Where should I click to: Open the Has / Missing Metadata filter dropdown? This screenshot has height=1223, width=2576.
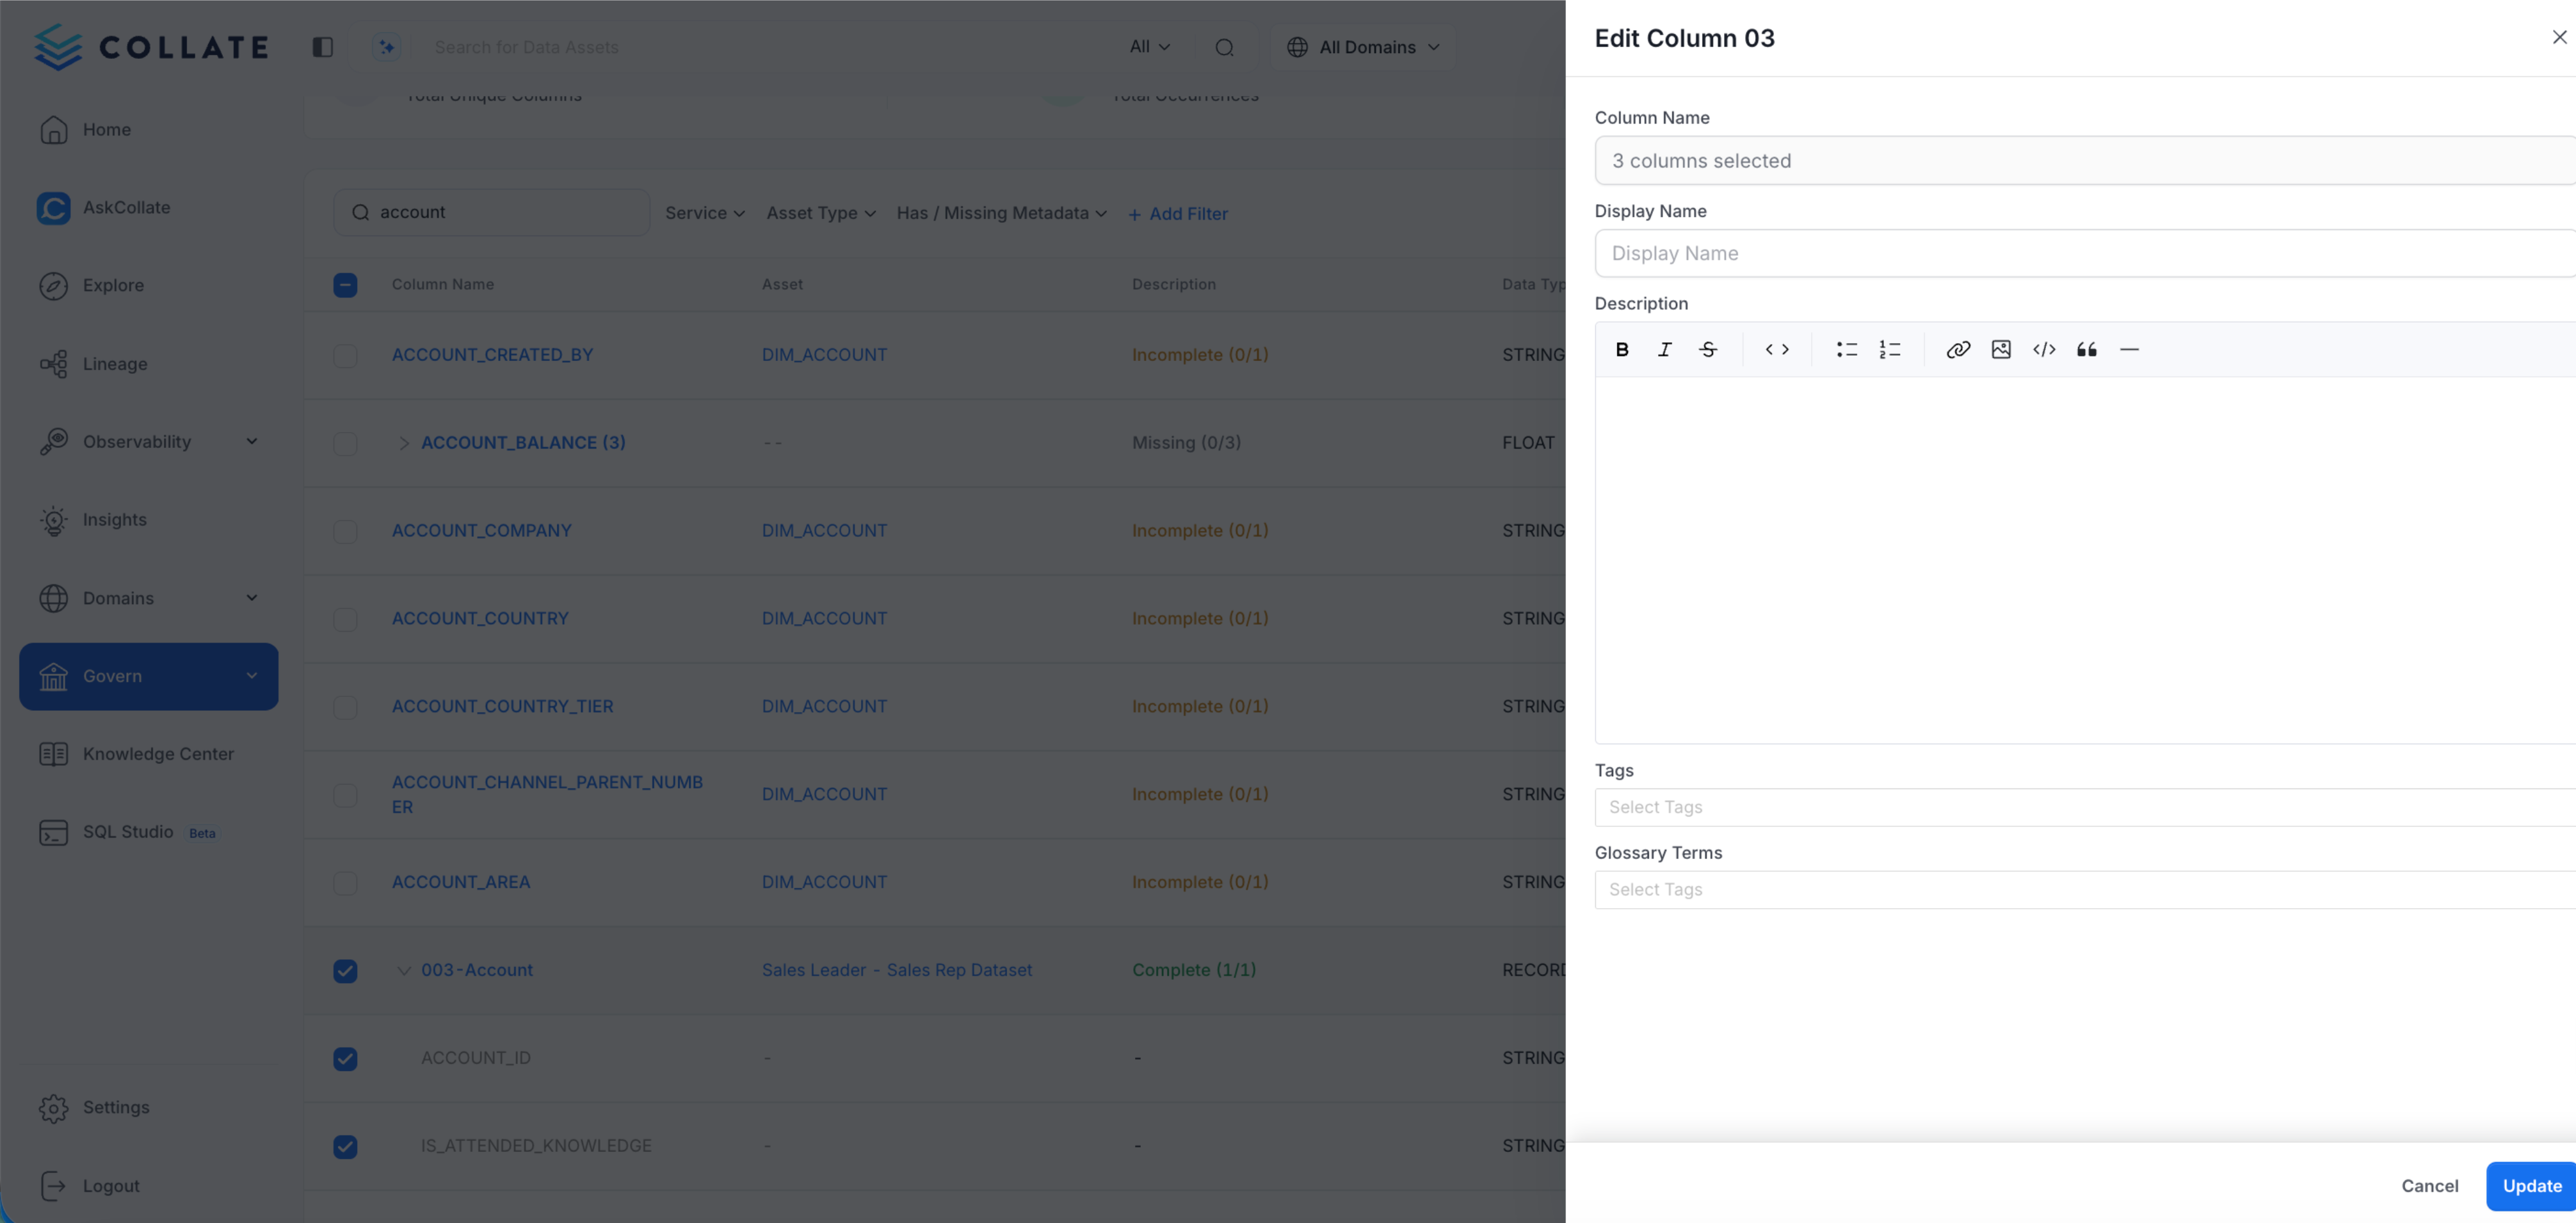1001,212
